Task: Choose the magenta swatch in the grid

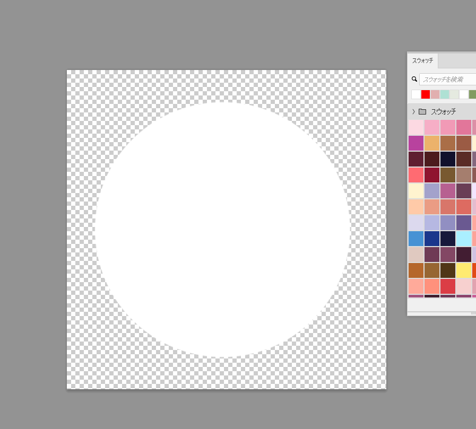Action: click(x=416, y=143)
